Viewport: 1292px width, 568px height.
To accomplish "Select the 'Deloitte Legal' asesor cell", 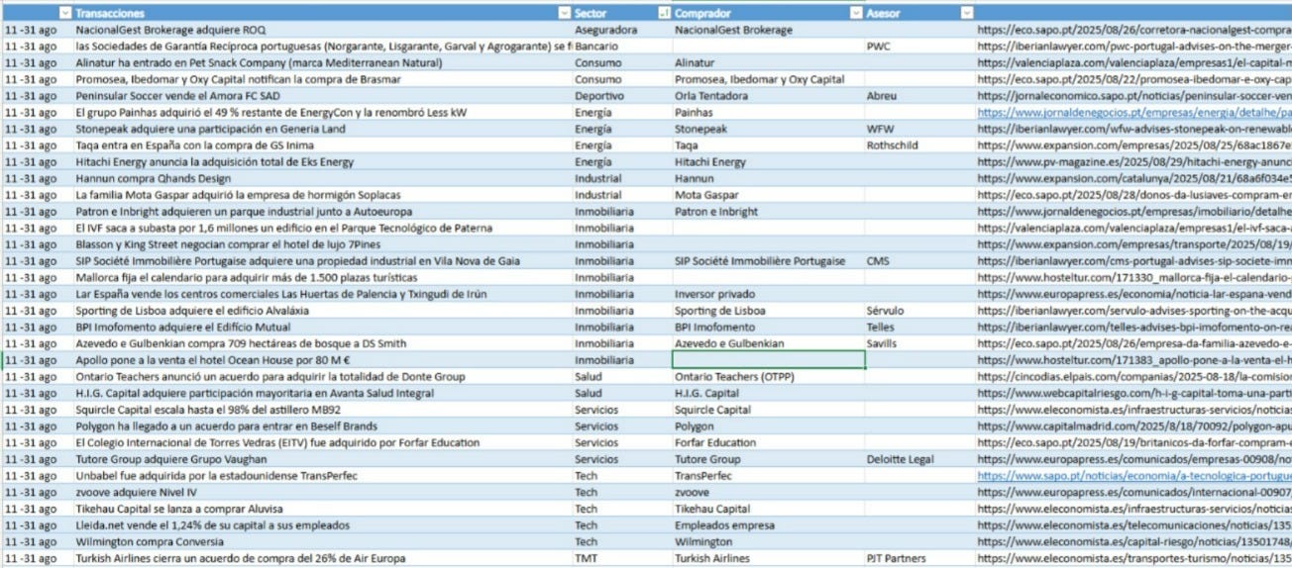I will point(920,459).
